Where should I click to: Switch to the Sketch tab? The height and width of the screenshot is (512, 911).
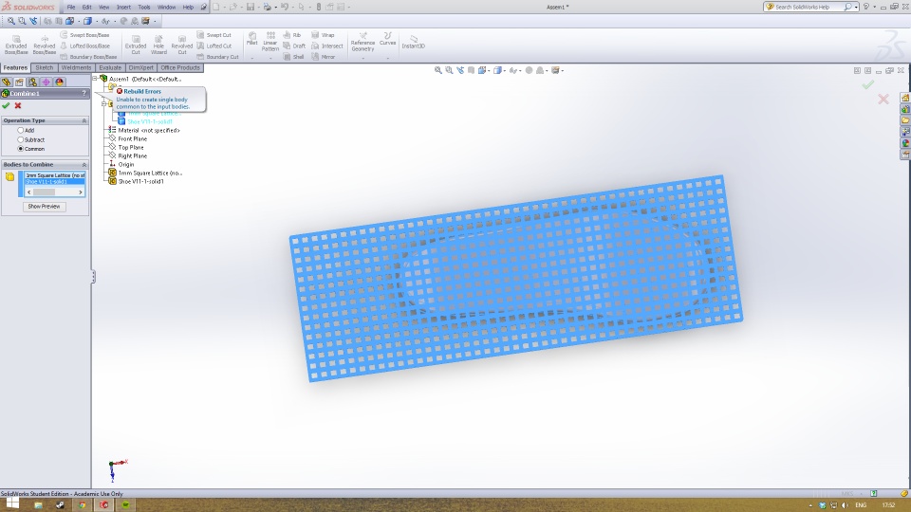click(45, 68)
